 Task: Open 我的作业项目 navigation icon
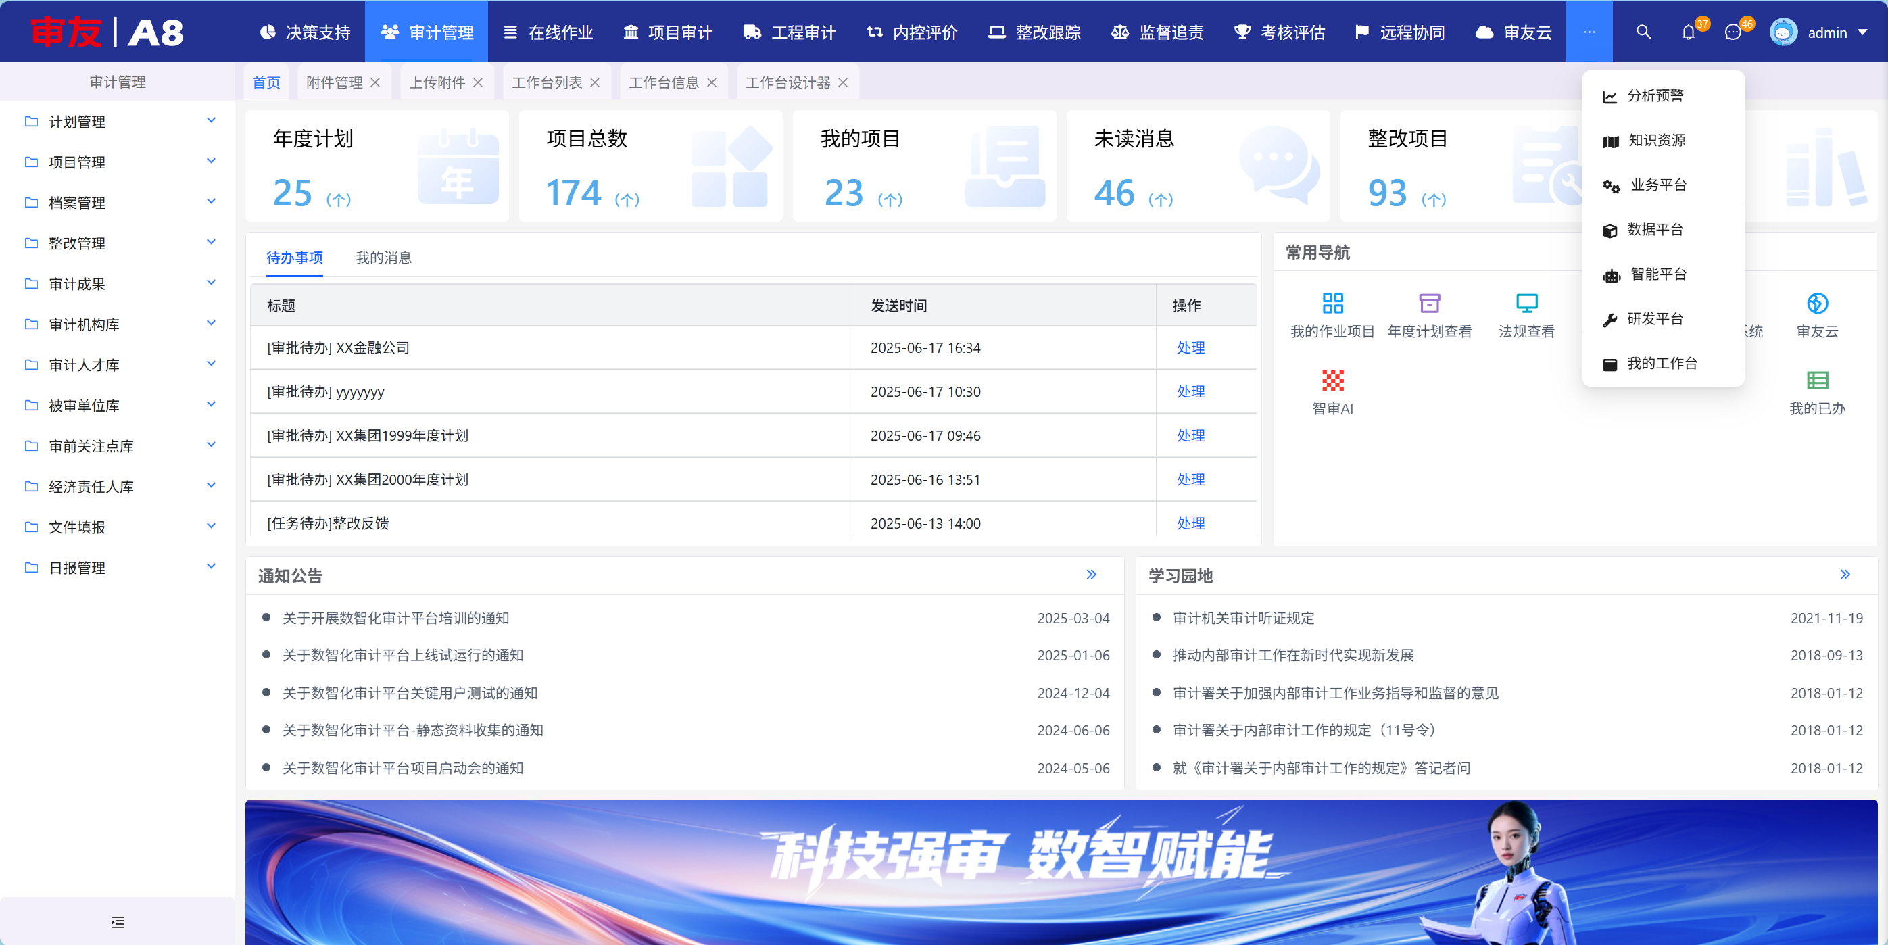(1332, 304)
